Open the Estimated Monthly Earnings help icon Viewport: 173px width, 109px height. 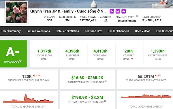[x=106, y=81]
